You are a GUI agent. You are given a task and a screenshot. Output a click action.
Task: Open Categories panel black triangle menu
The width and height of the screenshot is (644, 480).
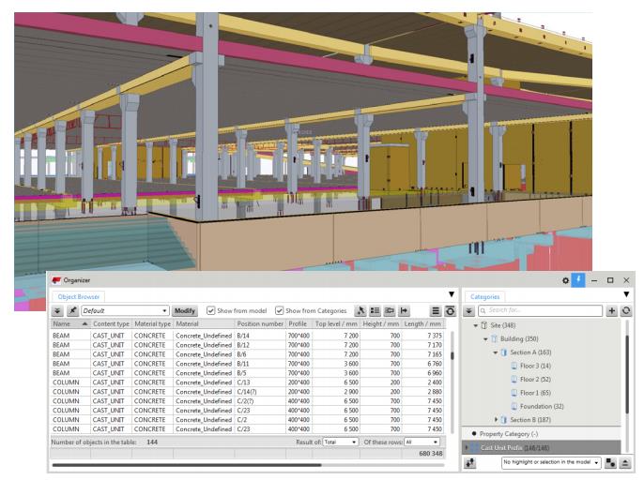pos(626,294)
